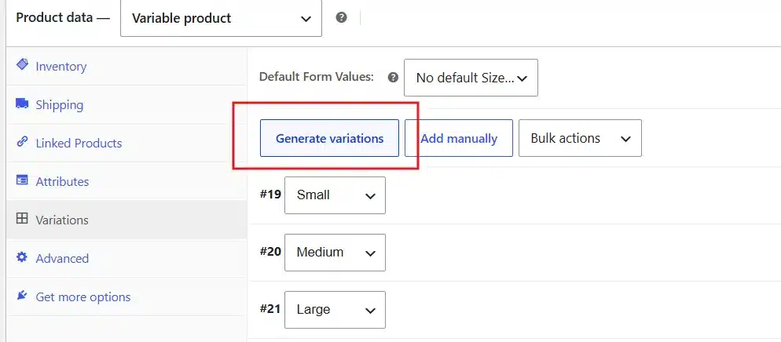Image resolution: width=781 pixels, height=342 pixels.
Task: Click the #19 variation ID label
Action: 270,195
